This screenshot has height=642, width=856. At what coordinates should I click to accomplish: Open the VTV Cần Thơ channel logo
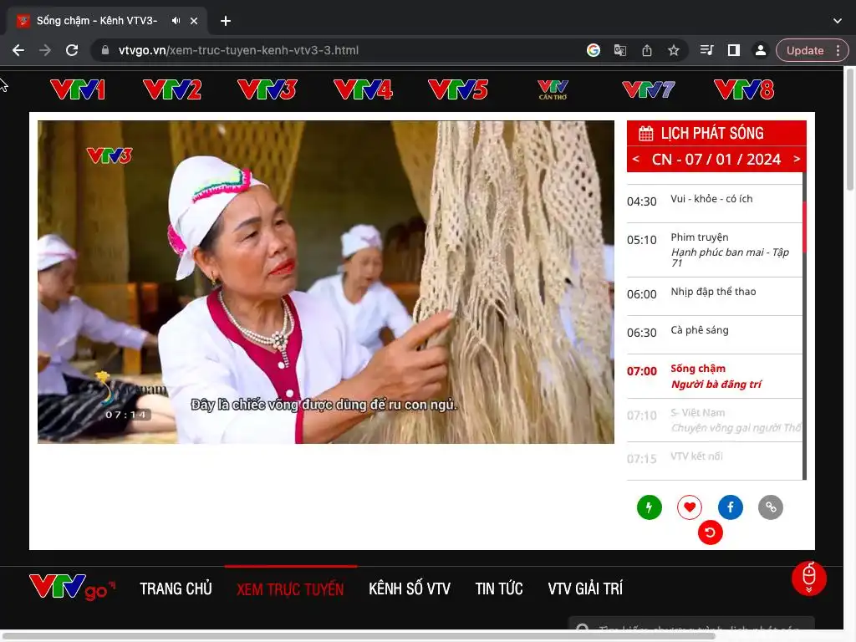pos(553,89)
